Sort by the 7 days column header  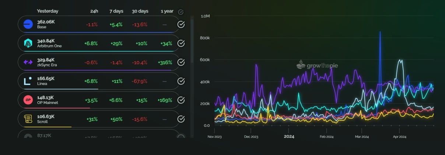tap(116, 11)
